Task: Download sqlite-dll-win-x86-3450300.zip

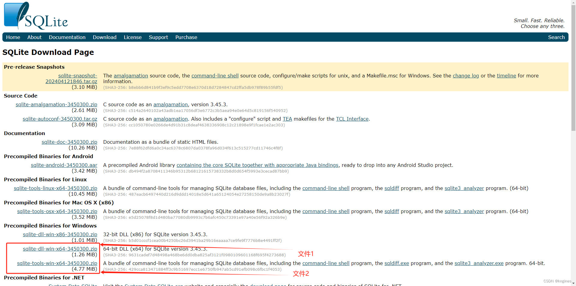Action: point(60,234)
